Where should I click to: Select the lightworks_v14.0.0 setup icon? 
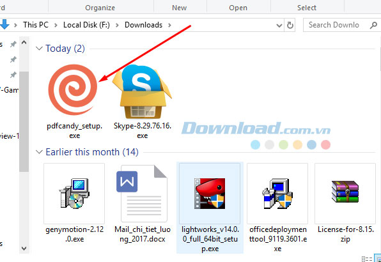pos(210,194)
